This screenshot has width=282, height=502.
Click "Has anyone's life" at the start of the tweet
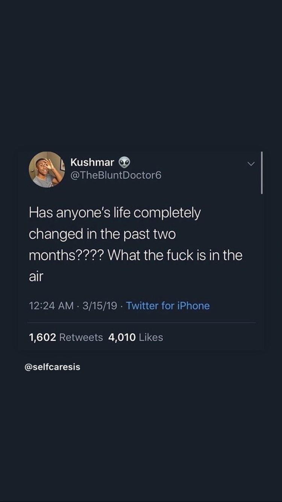[x=79, y=213]
